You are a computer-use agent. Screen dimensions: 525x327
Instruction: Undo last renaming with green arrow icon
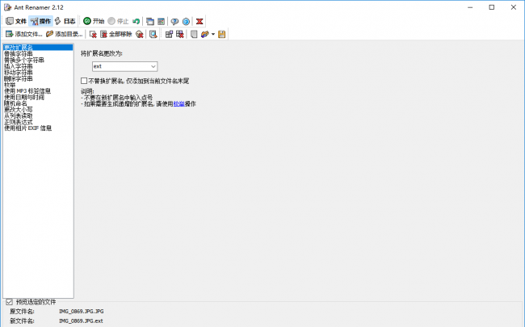pos(136,21)
